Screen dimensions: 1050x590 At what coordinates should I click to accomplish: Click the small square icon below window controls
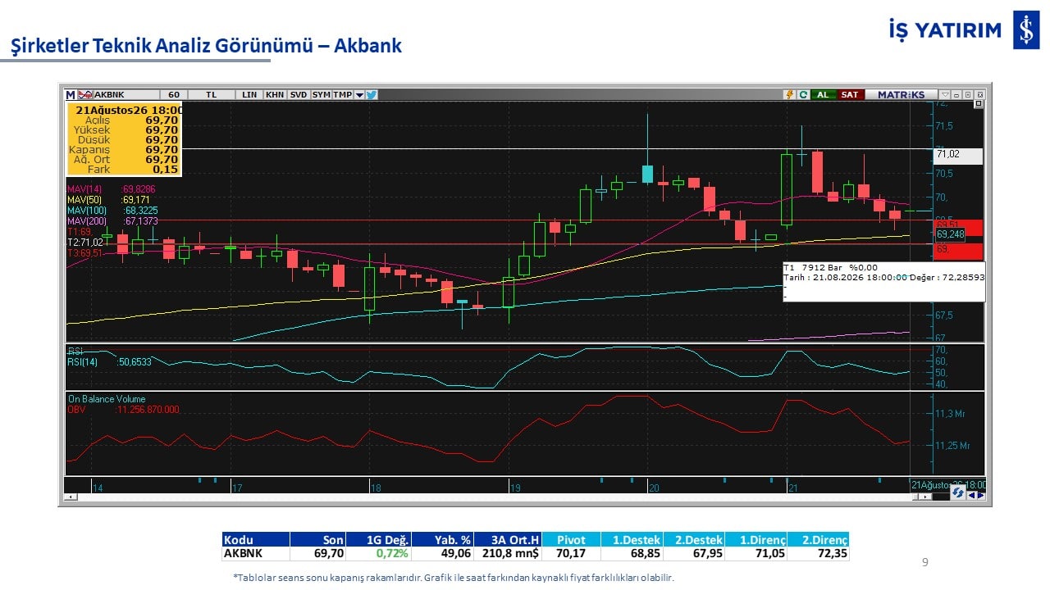978,104
